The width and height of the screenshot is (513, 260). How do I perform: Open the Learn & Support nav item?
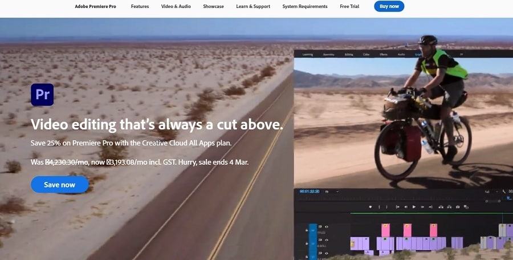click(x=253, y=6)
